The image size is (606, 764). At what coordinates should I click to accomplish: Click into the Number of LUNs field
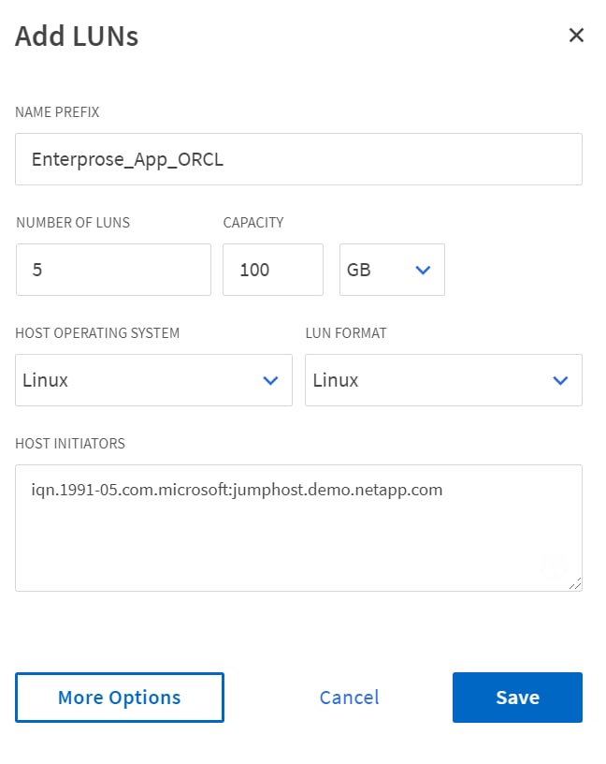(113, 270)
